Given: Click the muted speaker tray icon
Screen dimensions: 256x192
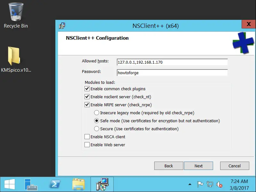Looking at the screenshot, I should coord(219,185).
